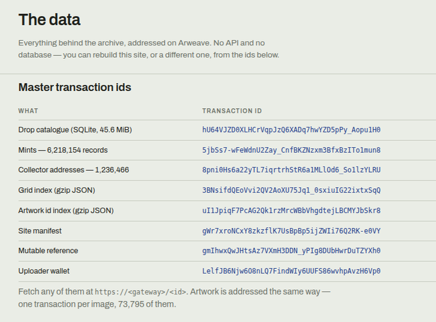Click the "Mutable reference" row label
Image resolution: width=436 pixels, height=322 pixels.
click(x=48, y=251)
